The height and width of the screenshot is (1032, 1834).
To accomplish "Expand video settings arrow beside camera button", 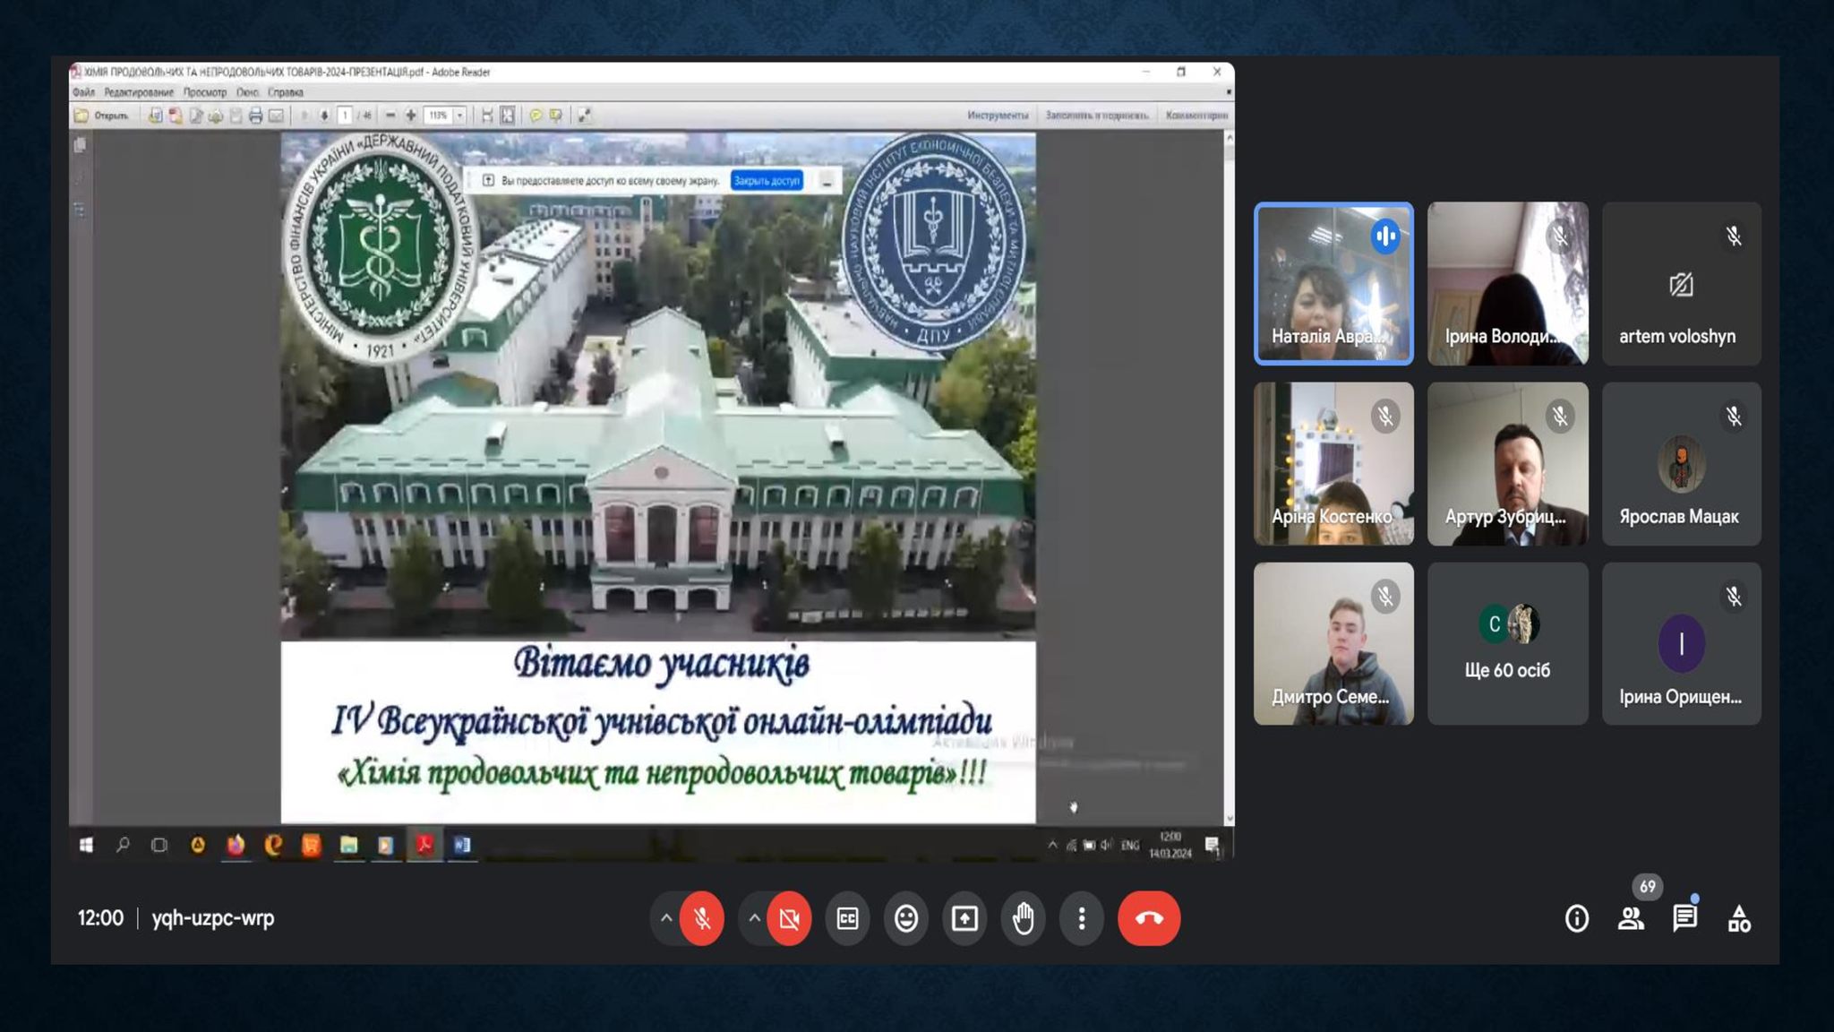I will pyautogui.click(x=754, y=918).
